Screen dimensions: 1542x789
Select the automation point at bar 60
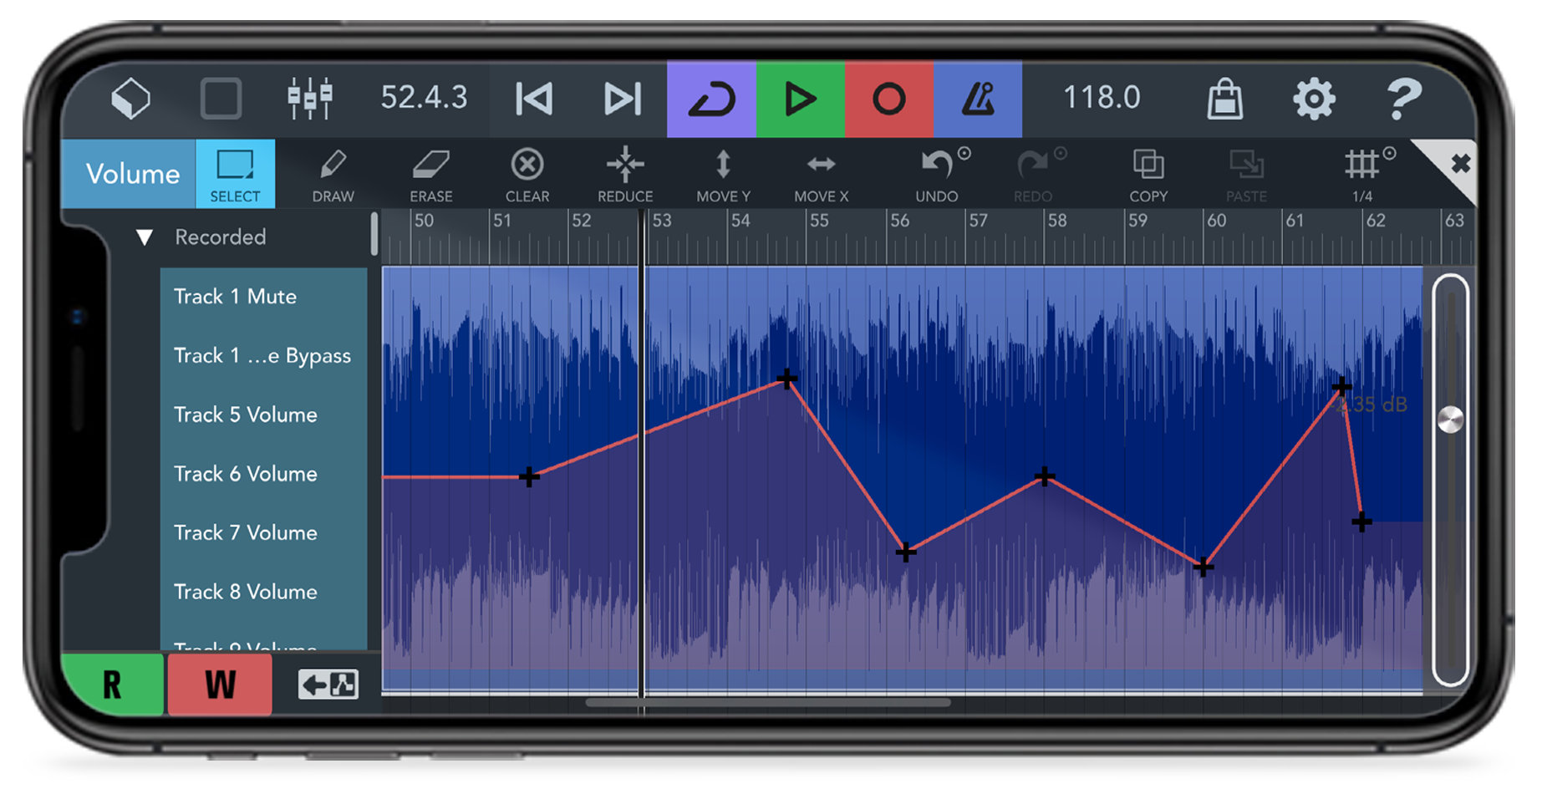(1203, 568)
